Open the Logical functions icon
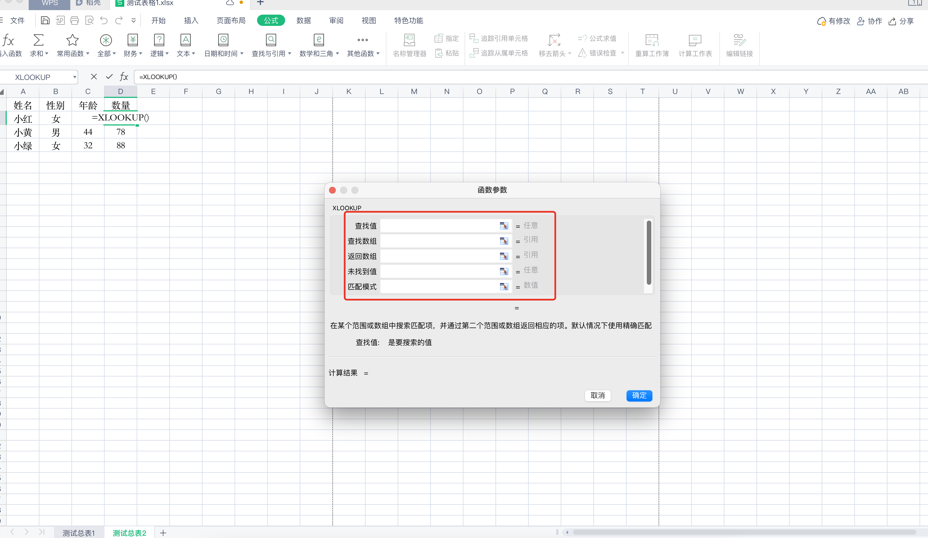Image resolution: width=928 pixels, height=538 pixels. point(159,40)
